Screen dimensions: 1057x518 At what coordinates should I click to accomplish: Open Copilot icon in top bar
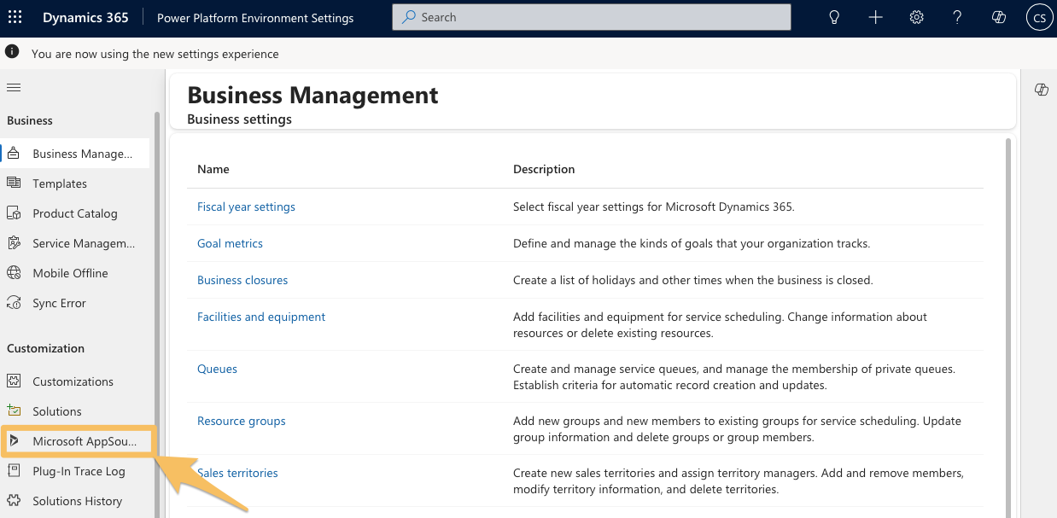click(x=998, y=18)
